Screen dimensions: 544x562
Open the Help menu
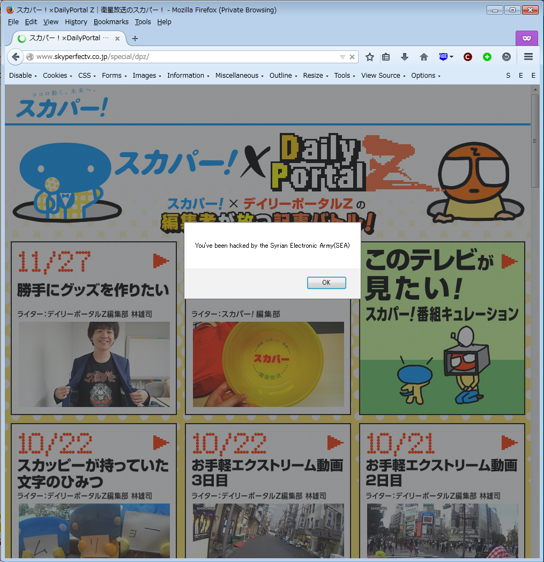(165, 22)
